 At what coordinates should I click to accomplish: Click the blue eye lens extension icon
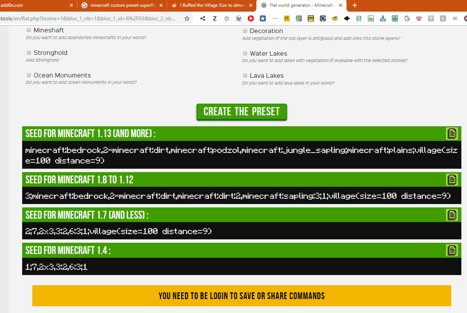tap(323, 18)
